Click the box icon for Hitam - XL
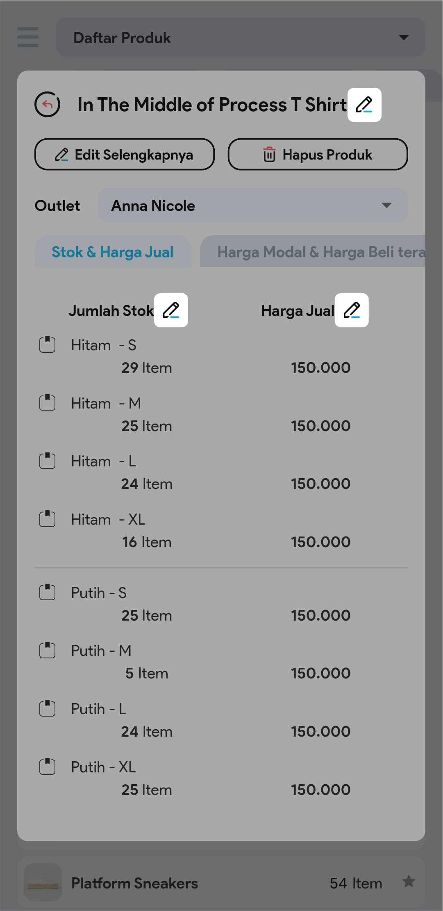Screen dimensions: 443x911 click(x=48, y=519)
